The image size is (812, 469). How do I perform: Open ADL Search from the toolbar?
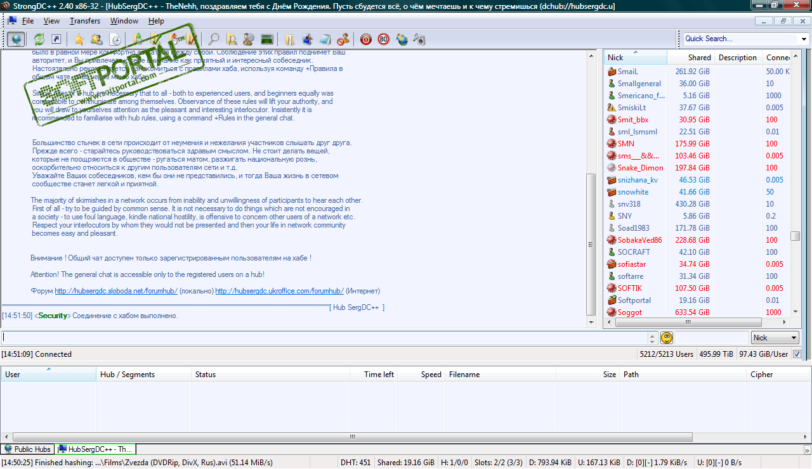click(x=232, y=39)
